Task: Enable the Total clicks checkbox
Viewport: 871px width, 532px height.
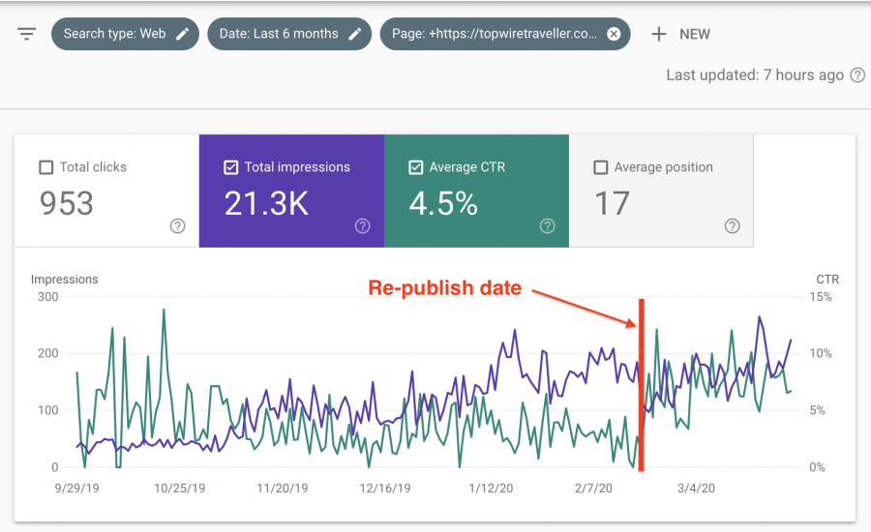Action: click(x=46, y=167)
